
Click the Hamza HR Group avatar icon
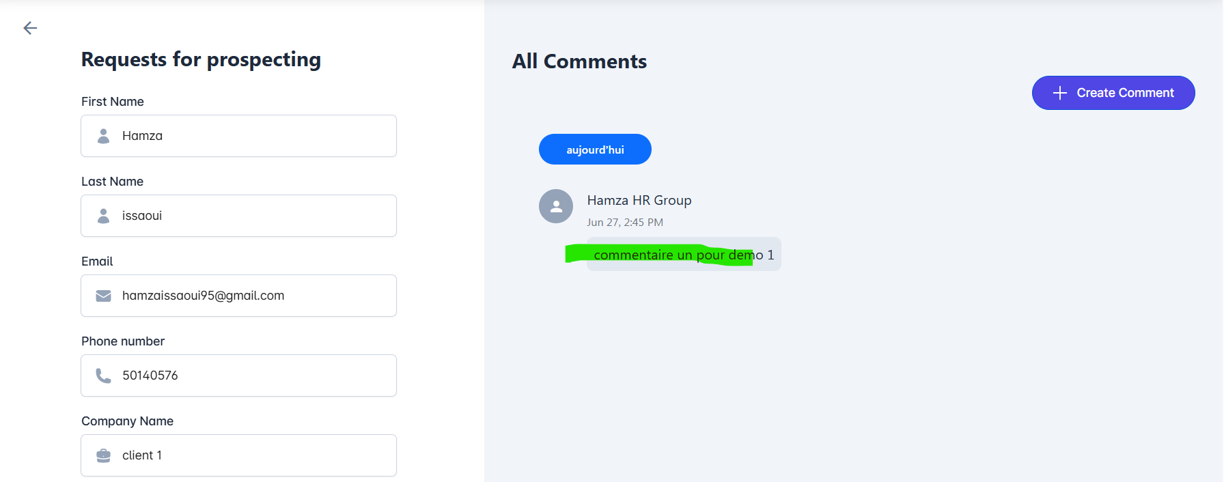pyautogui.click(x=556, y=206)
